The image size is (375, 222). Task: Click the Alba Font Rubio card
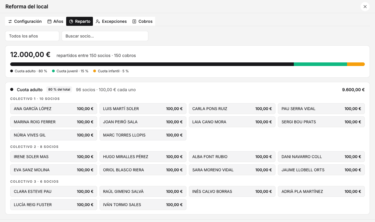[232, 157]
